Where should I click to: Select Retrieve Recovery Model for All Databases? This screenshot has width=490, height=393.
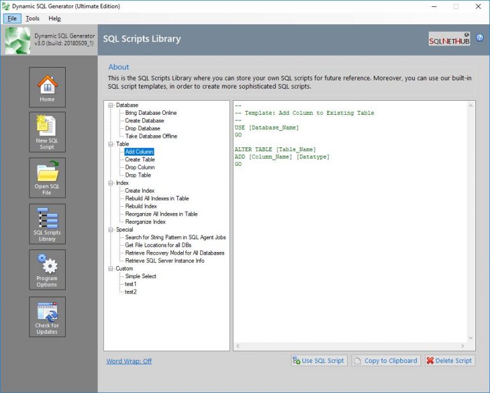click(175, 253)
